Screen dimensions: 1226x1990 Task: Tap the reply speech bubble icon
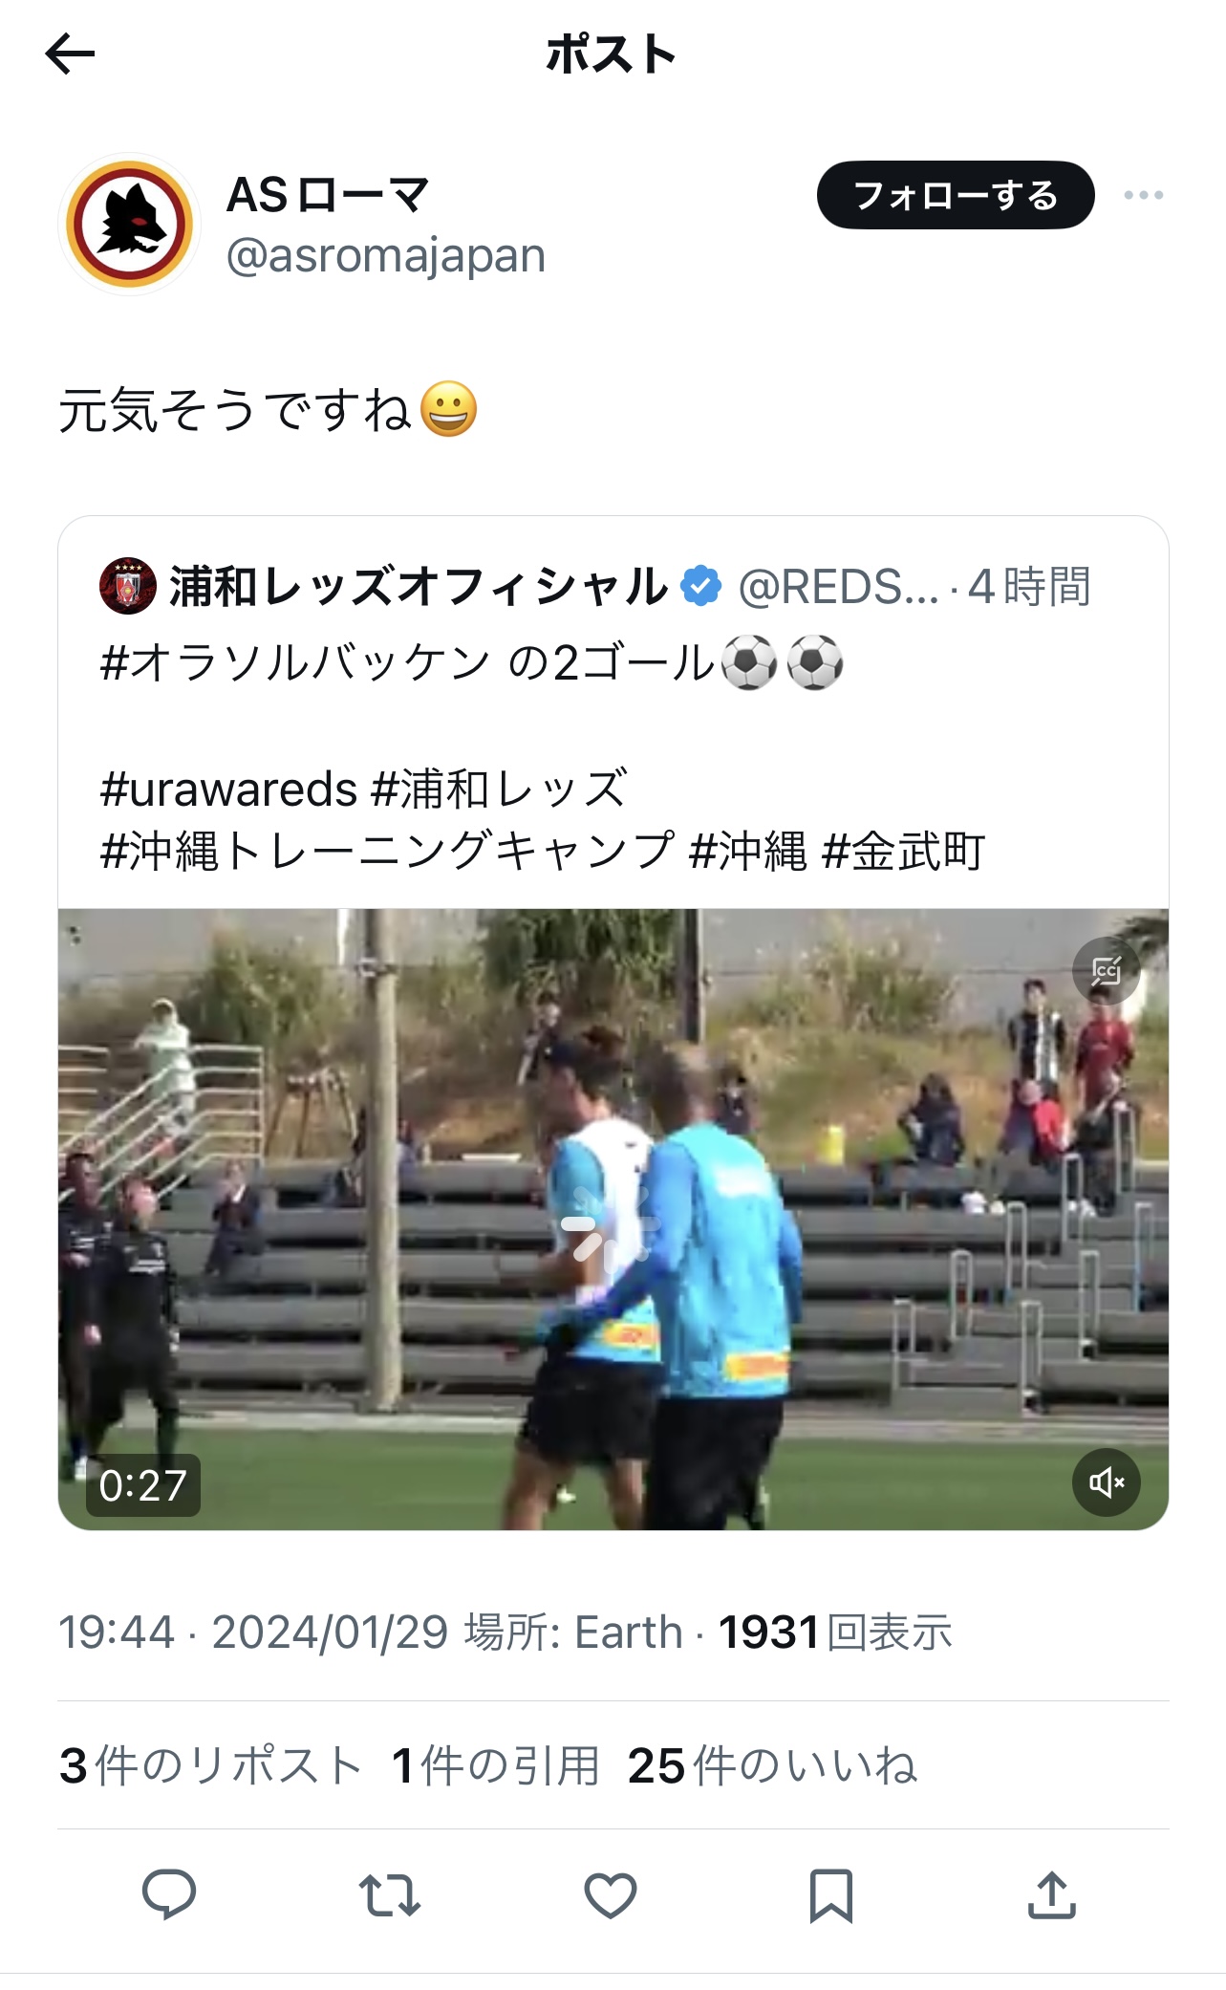[x=169, y=1893]
